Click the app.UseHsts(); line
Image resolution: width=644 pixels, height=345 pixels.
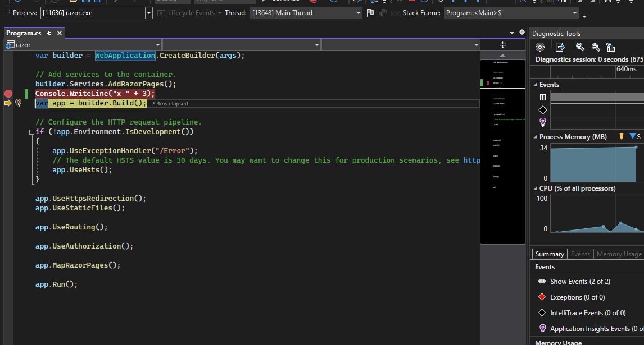(x=82, y=170)
